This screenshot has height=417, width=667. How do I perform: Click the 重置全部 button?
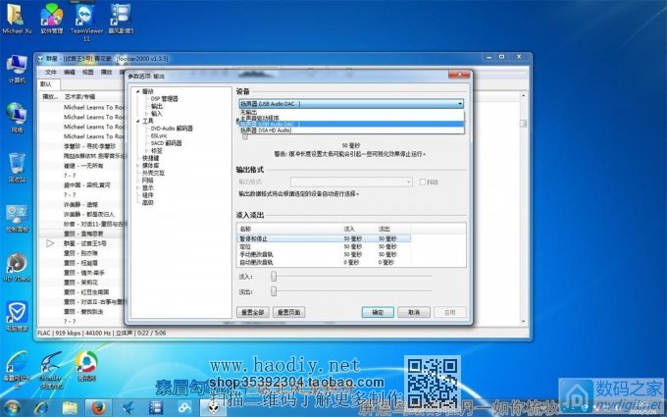252,312
